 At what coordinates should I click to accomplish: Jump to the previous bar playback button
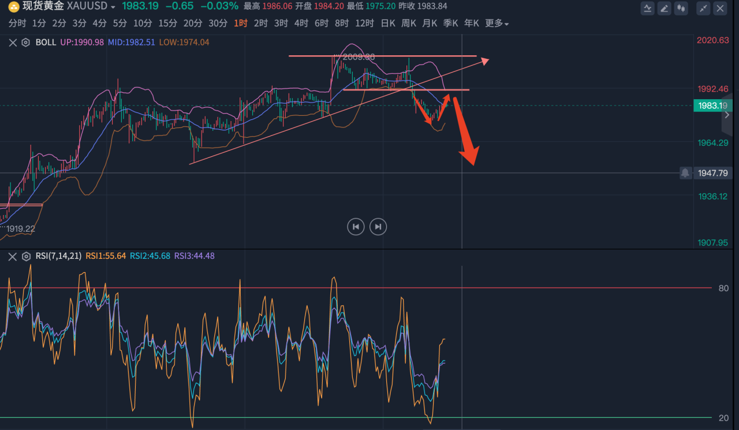pyautogui.click(x=356, y=227)
